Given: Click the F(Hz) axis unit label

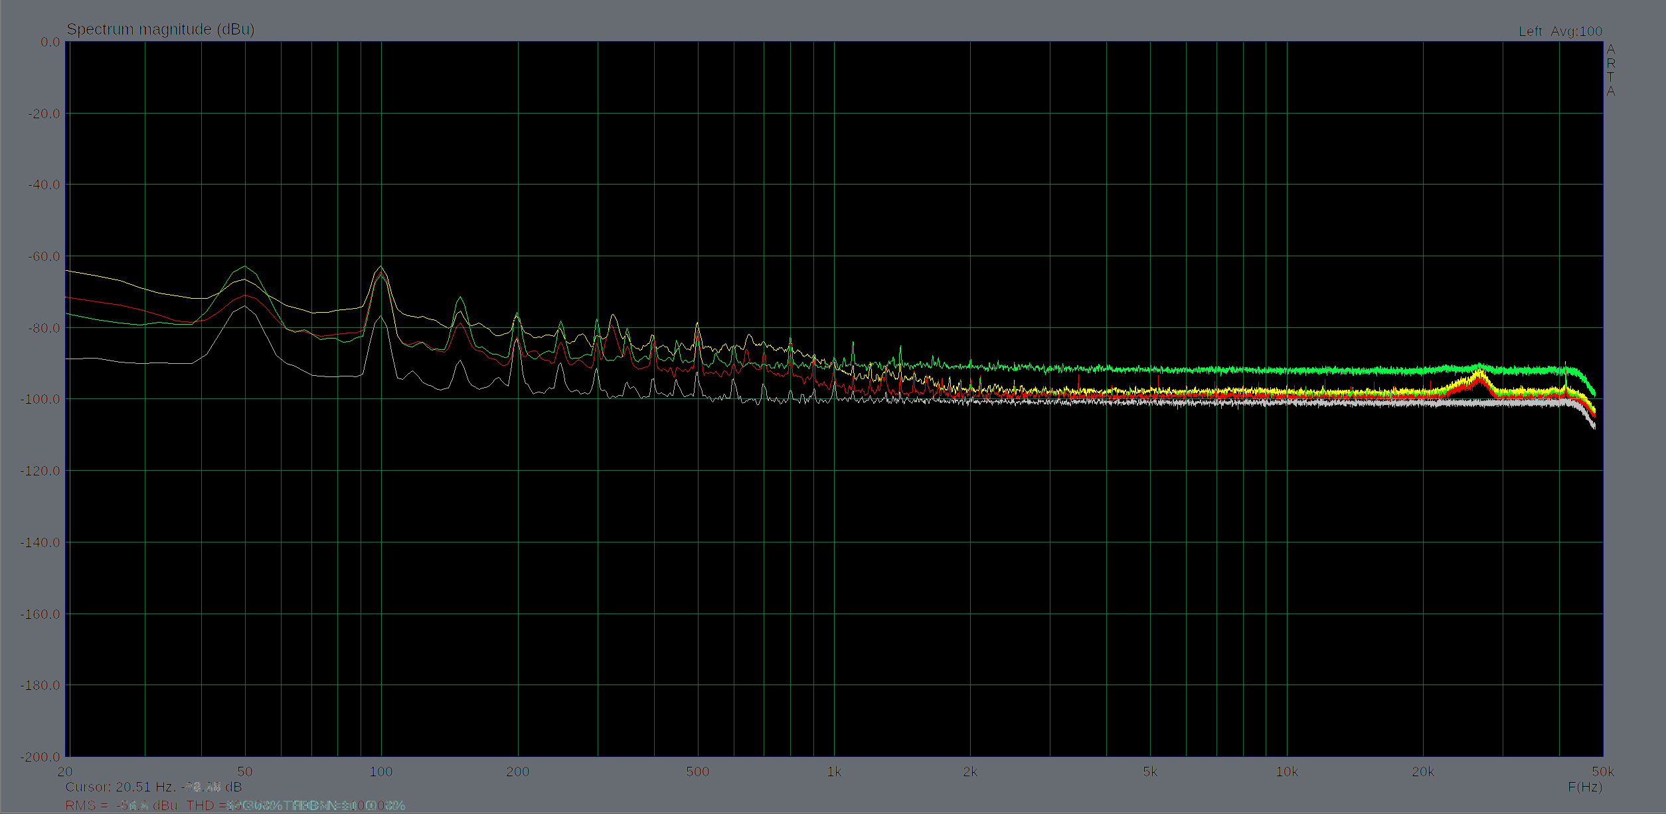Looking at the screenshot, I should click(x=1585, y=787).
